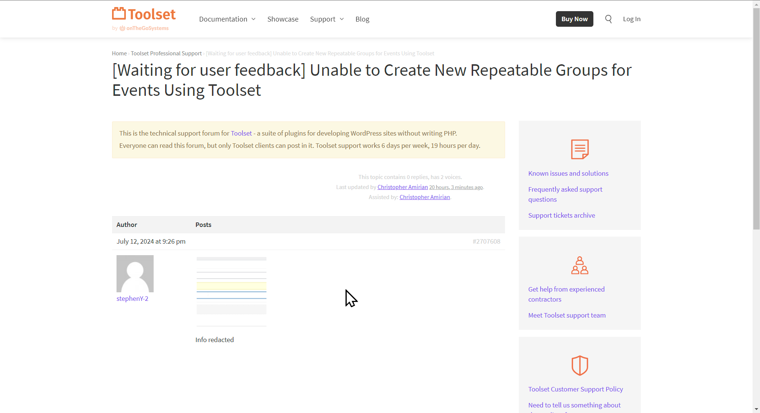Click the Log In link
Screen dimensions: 760x413
tap(632, 19)
